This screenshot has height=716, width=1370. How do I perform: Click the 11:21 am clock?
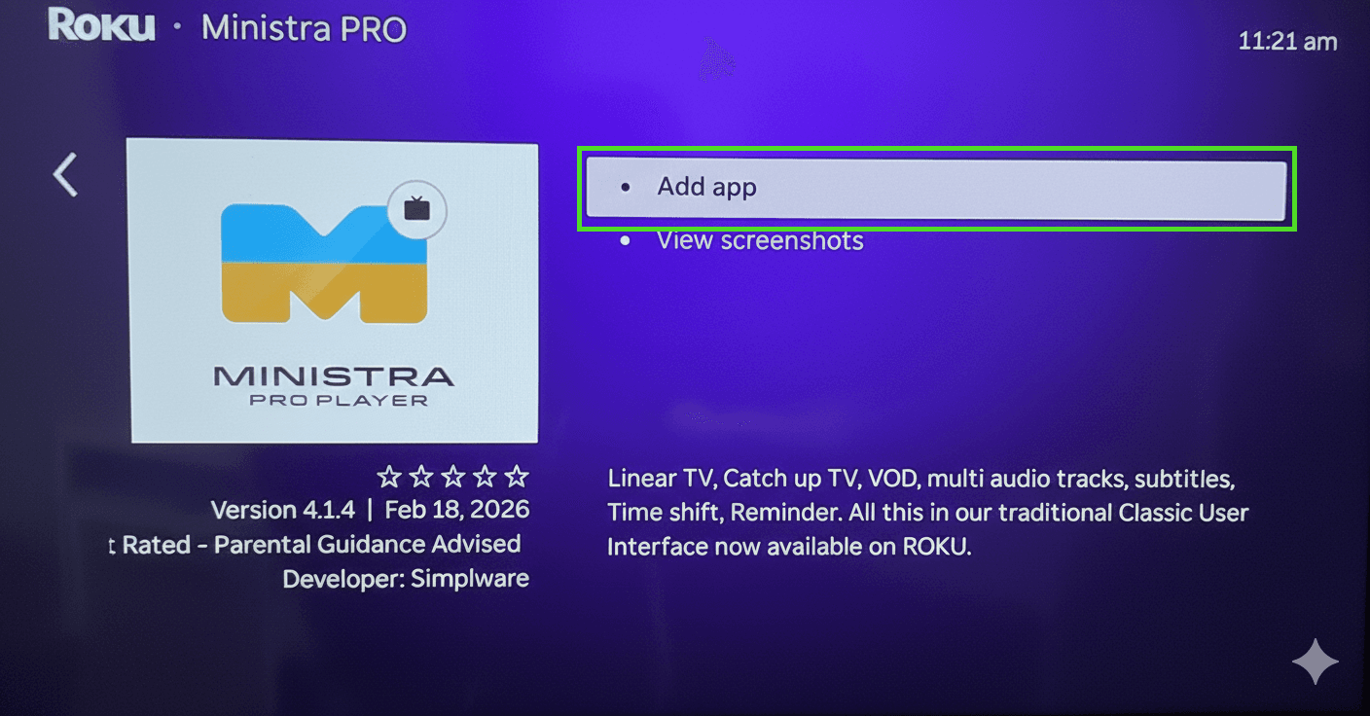(1286, 42)
